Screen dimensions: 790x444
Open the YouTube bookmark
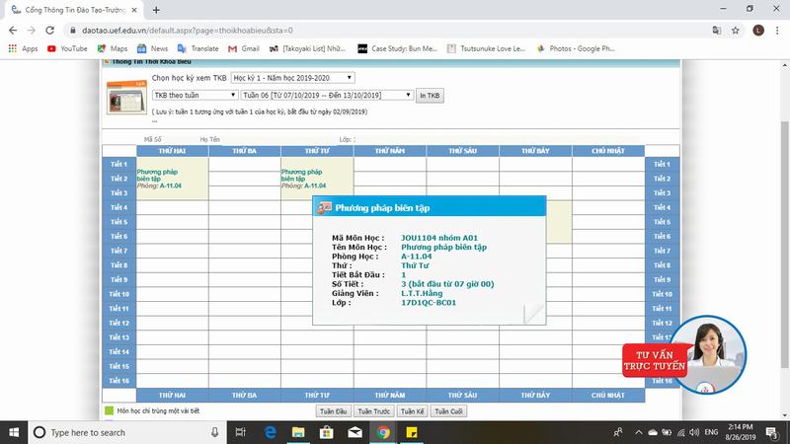point(65,48)
